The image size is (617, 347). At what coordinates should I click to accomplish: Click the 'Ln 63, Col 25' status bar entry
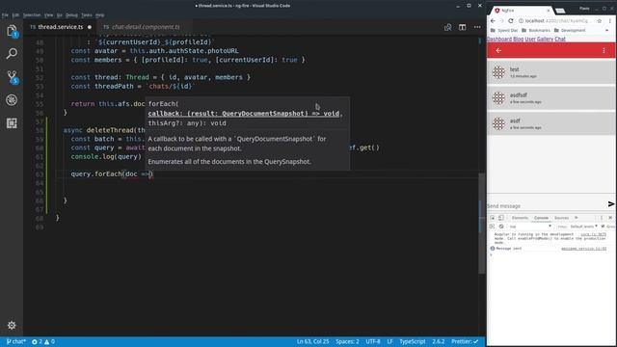coord(312,341)
